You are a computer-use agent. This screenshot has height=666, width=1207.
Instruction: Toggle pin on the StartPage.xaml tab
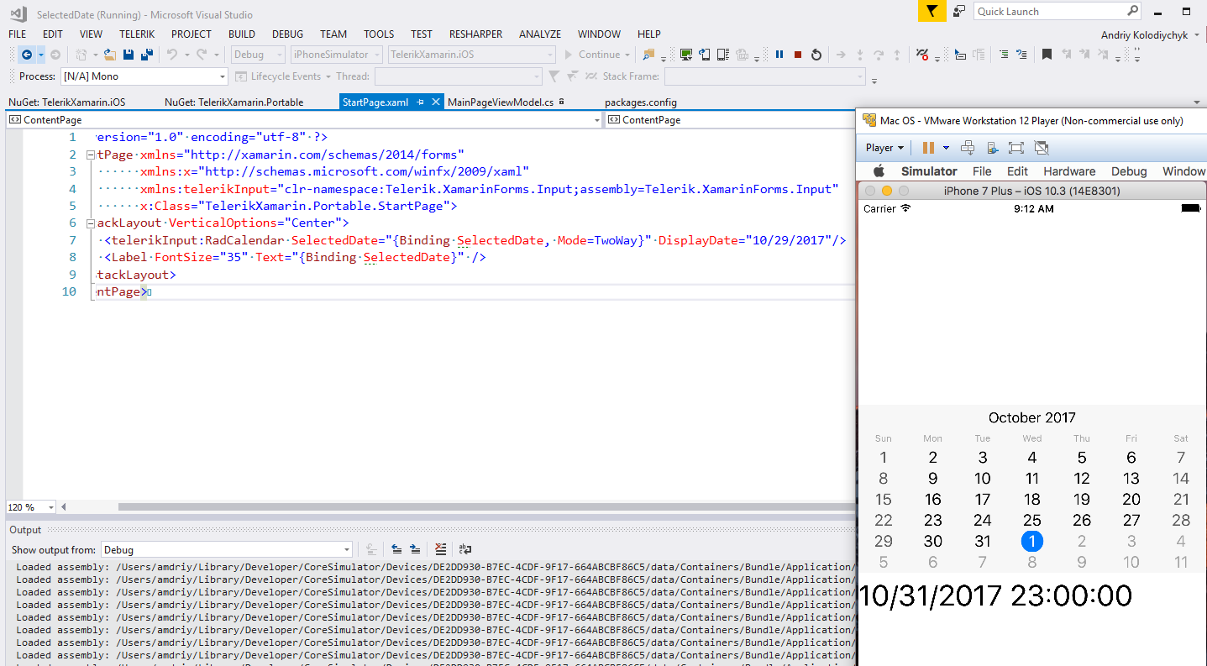[421, 102]
